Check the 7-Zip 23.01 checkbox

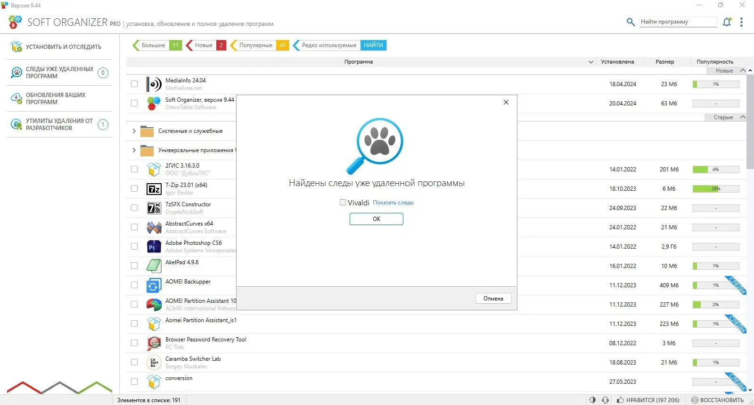(134, 189)
